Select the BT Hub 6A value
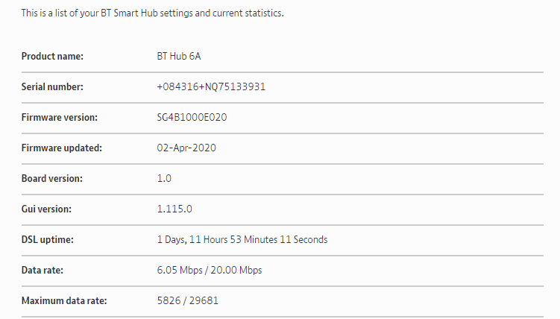Viewport: 560px width, 319px height. click(x=180, y=56)
